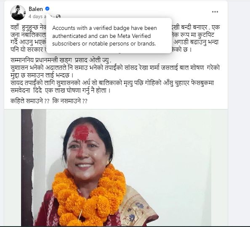Click the phrase 'कि नसमाउने ??'
This screenshot has width=250, height=227.
70,101
